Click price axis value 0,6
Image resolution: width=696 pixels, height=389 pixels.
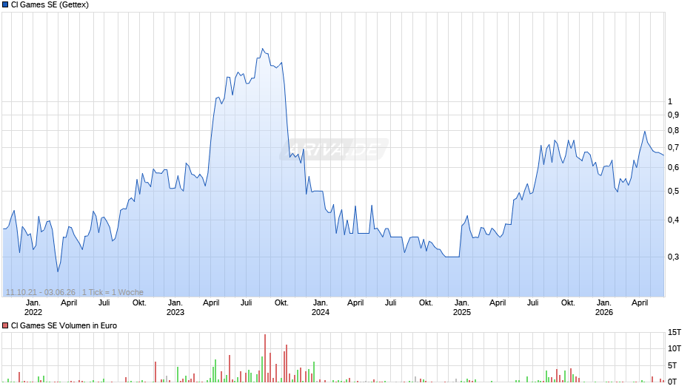click(673, 167)
